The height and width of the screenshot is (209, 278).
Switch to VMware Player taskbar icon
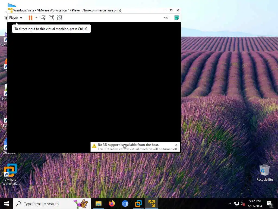coord(151,204)
